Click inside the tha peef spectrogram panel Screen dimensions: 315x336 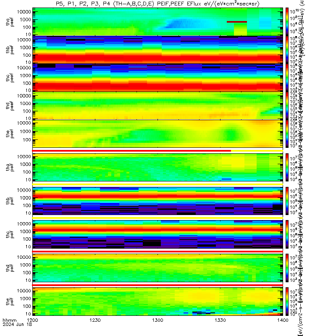[x=157, y=22]
